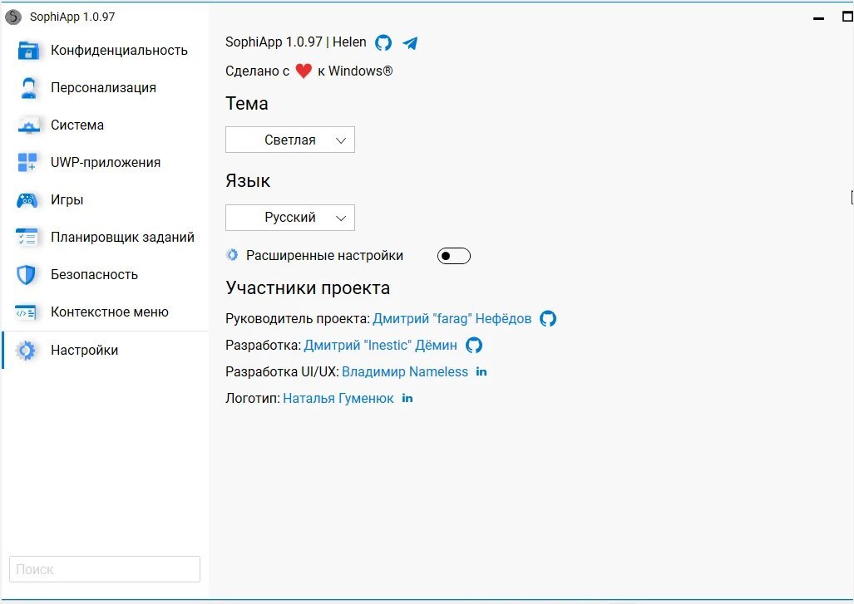Click the Дмитрий "farag" Нефёдов link
This screenshot has width=854, height=604.
pyautogui.click(x=452, y=318)
